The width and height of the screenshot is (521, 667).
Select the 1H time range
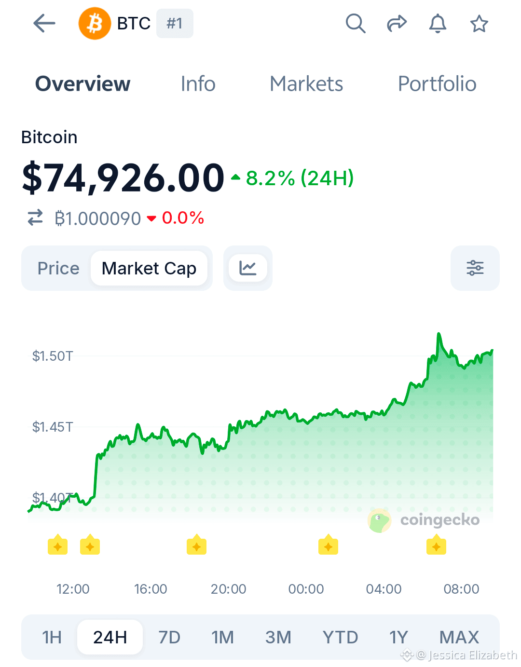point(52,637)
